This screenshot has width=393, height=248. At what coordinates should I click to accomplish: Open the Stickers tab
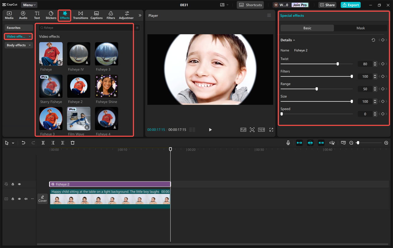click(51, 15)
